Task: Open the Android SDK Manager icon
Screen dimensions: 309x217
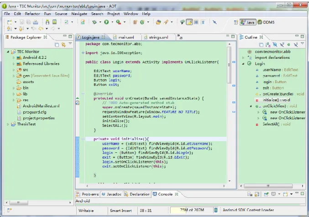Action: pyautogui.click(x=47, y=22)
